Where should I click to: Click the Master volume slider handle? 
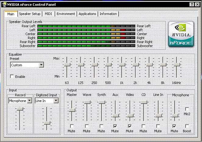tap(72, 110)
